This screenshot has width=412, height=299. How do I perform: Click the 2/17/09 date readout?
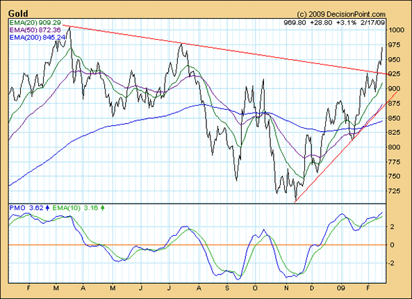click(x=372, y=23)
